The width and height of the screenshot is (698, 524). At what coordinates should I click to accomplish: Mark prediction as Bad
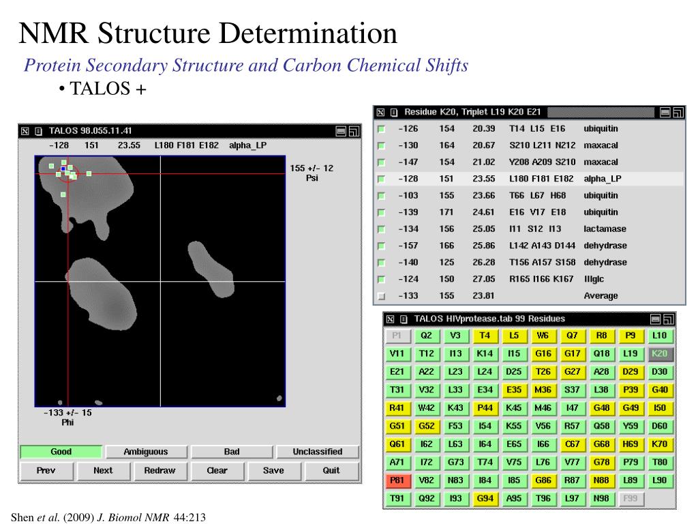coord(232,452)
